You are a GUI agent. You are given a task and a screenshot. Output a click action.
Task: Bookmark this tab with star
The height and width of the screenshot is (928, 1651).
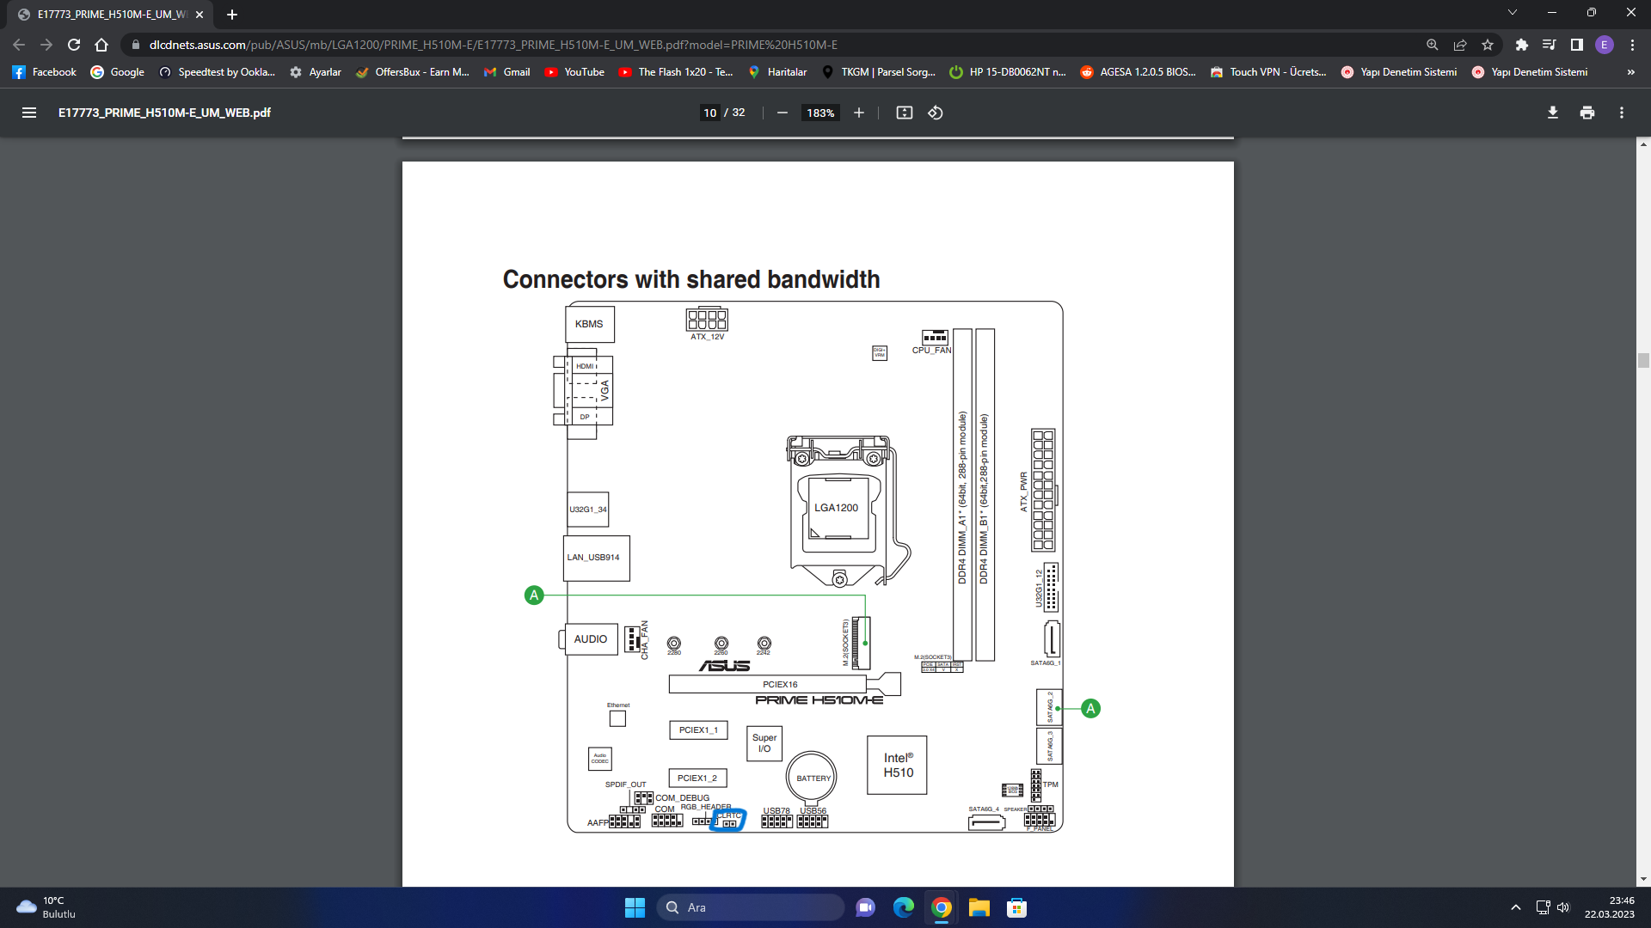click(1488, 45)
